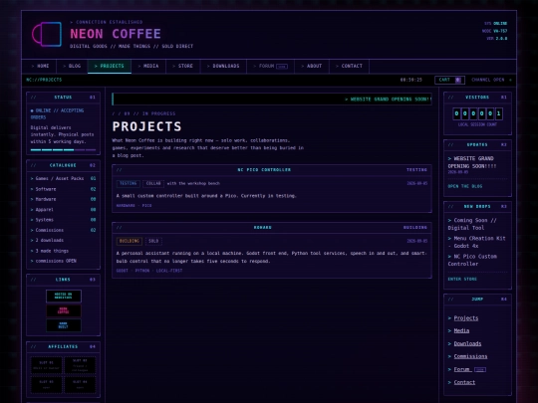Click the blue 'Built' links badge
Screen dimensions: 538x403
pyautogui.click(x=64, y=325)
